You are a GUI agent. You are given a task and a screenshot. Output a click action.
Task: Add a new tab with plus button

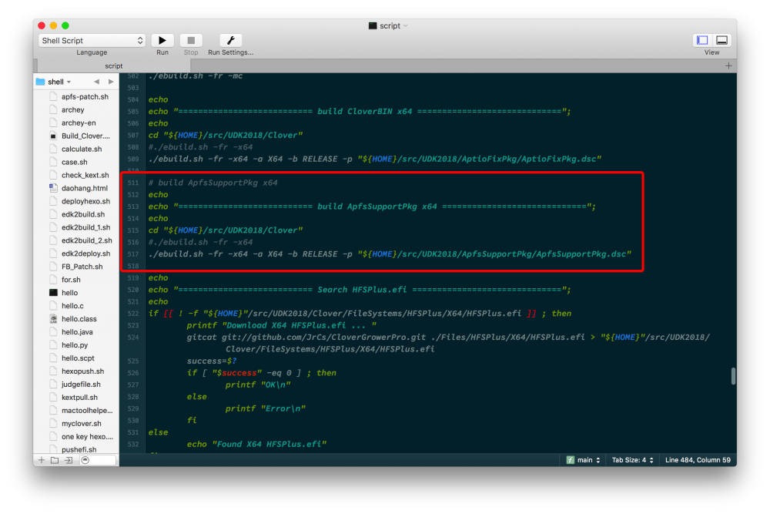[728, 66]
